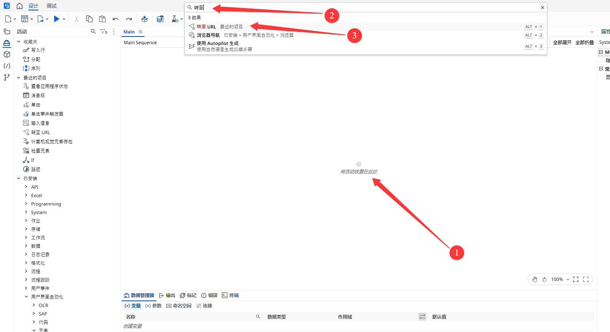Screen dimensions: 610x332
Task: Click the Test Manager flask icon
Action: [175, 19]
